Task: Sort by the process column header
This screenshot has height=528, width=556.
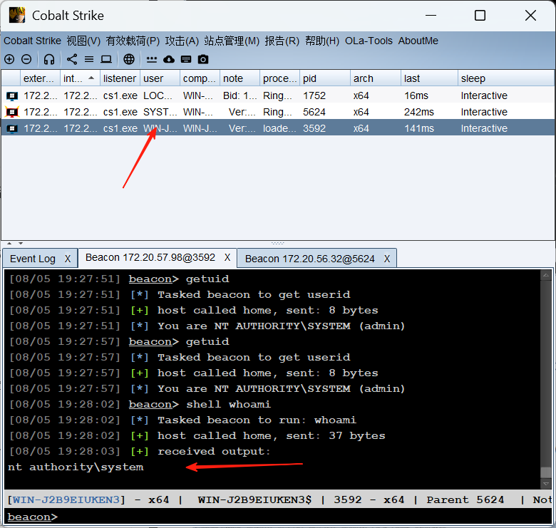Action: (279, 78)
